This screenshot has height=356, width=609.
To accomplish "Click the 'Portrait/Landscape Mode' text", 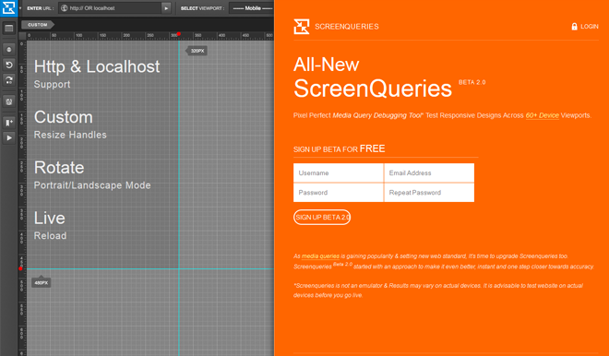I will pyautogui.click(x=92, y=185).
